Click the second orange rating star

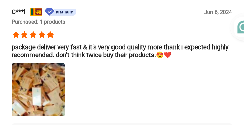24,35
